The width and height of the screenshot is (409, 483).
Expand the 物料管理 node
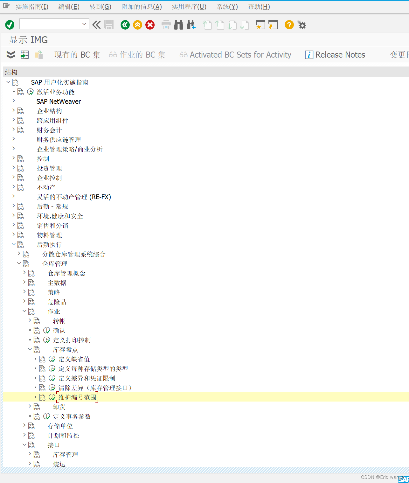pyautogui.click(x=14, y=234)
